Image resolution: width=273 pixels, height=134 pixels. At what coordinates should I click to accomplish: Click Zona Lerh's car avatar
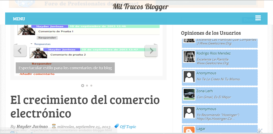tap(189, 94)
